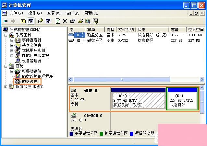
Task: Collapse the 存储 node
Action: pos(6,66)
